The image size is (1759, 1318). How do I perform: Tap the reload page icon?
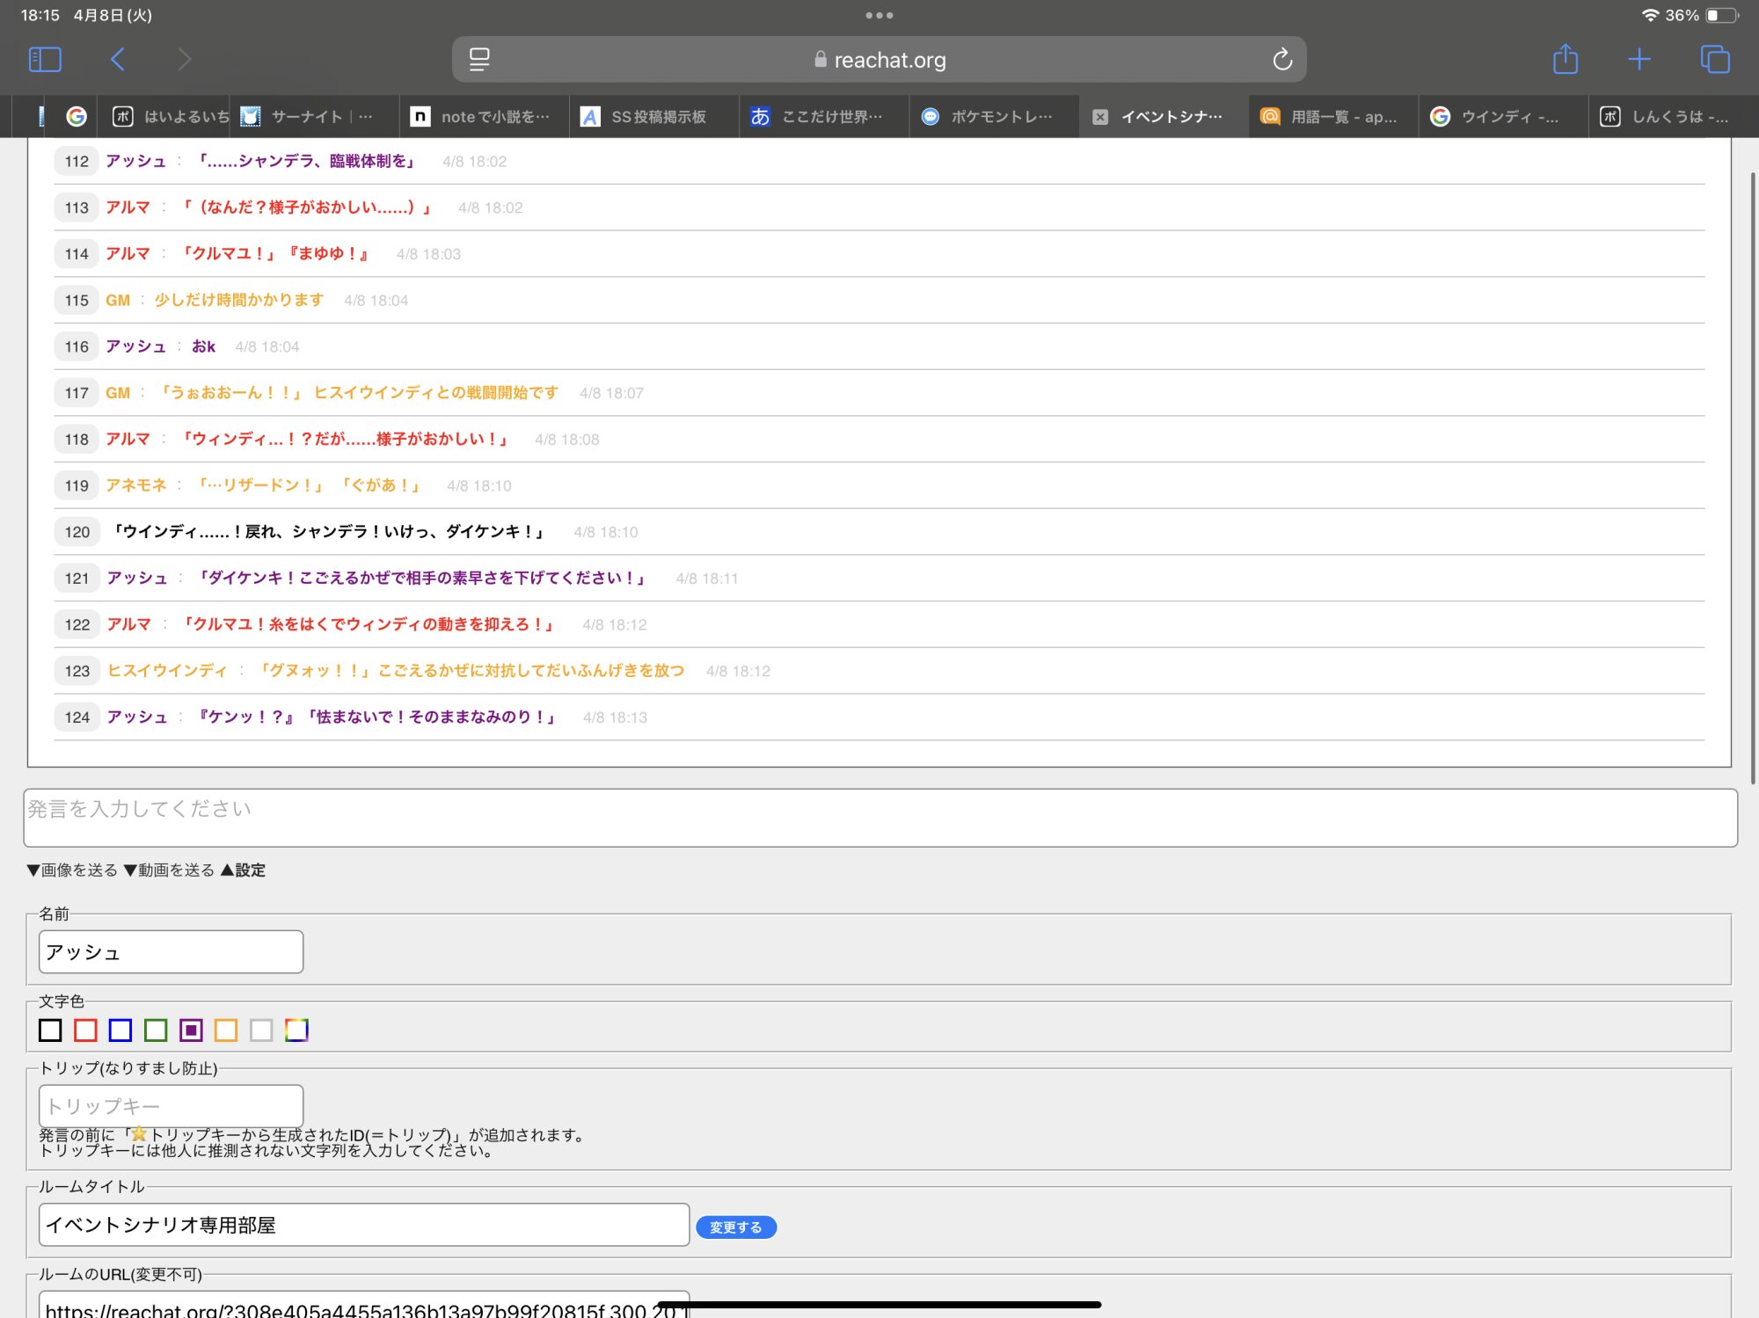(1282, 60)
